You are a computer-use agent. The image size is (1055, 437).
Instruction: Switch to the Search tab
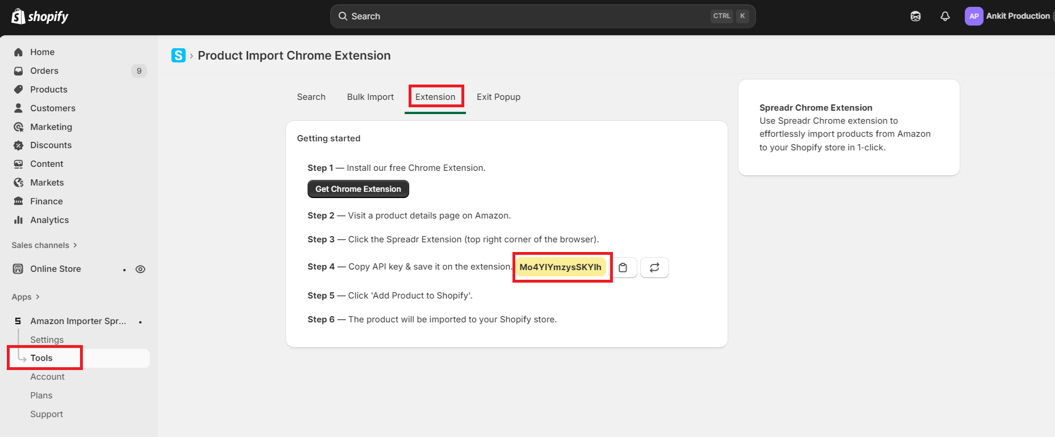pyautogui.click(x=311, y=97)
